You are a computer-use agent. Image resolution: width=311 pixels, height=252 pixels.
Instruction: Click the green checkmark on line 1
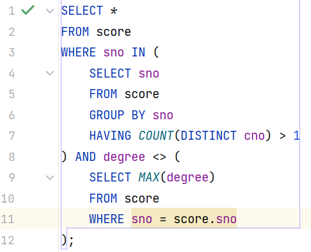tap(28, 10)
